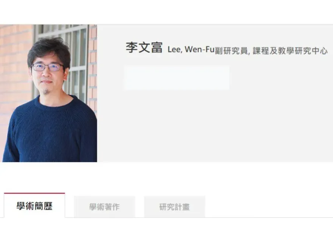Click the red top border of 學術簡歷
The width and height of the screenshot is (333, 250).
tap(34, 193)
